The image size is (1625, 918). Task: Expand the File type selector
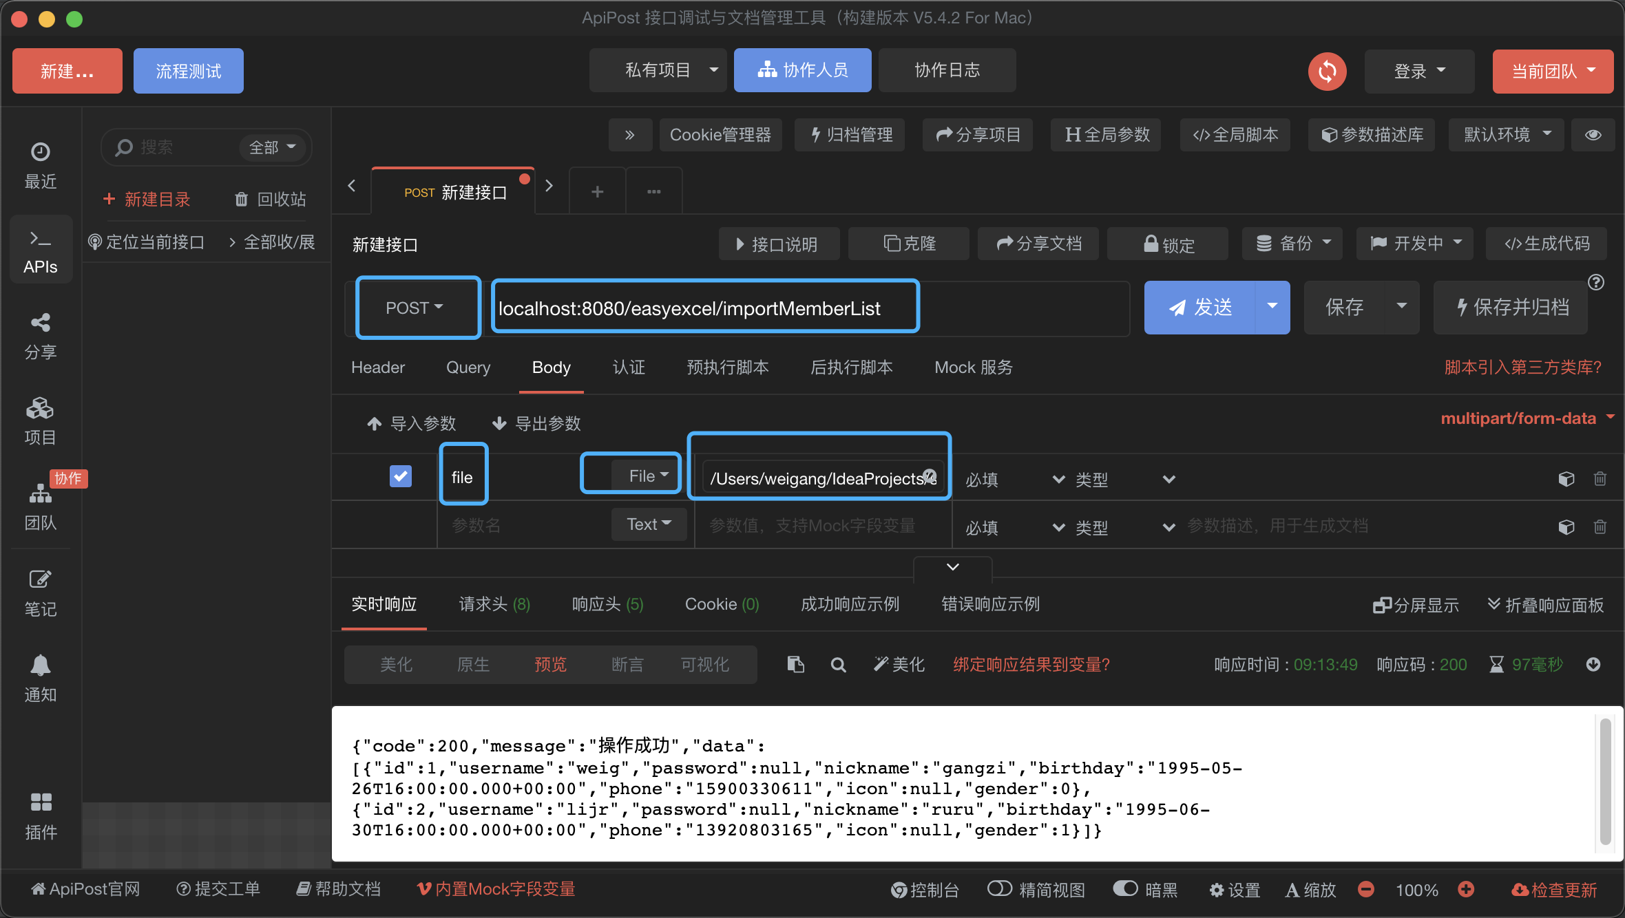click(648, 476)
